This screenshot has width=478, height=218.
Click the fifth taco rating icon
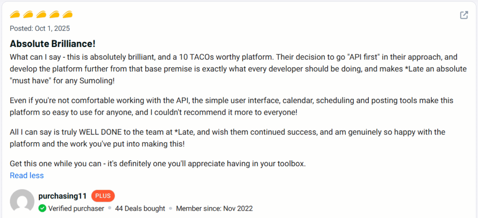(67, 15)
